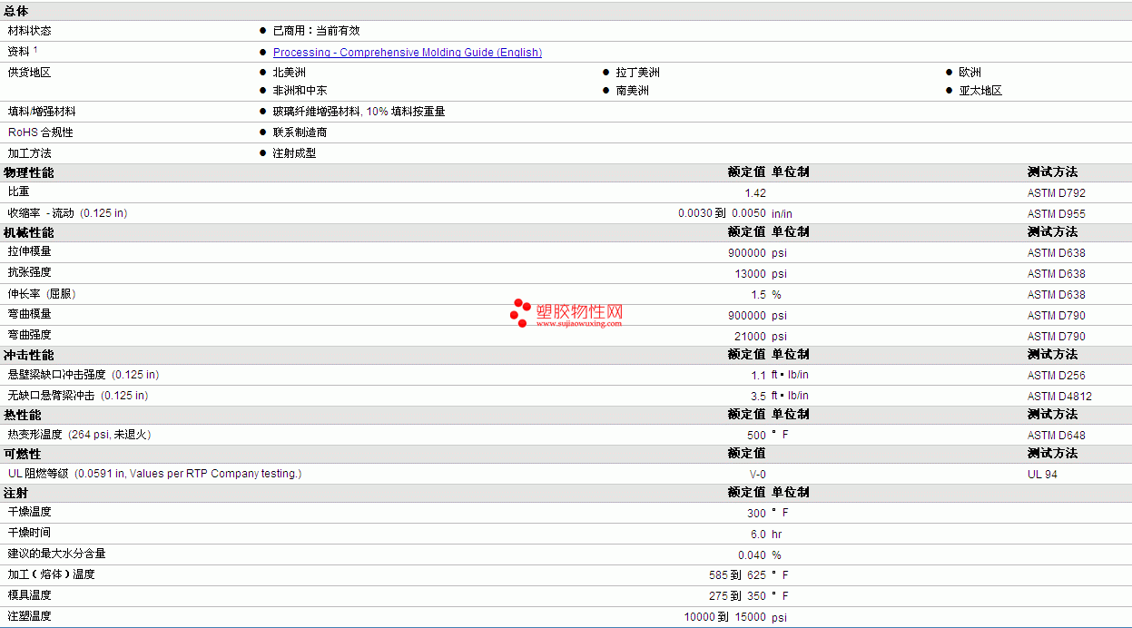Select the 注射 section header
1132x628 pixels.
coord(15,493)
